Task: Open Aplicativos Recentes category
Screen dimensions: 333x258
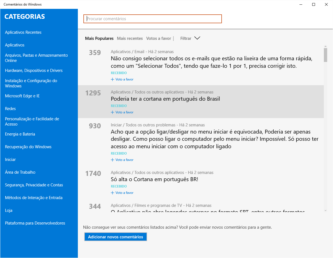Action: click(x=23, y=32)
